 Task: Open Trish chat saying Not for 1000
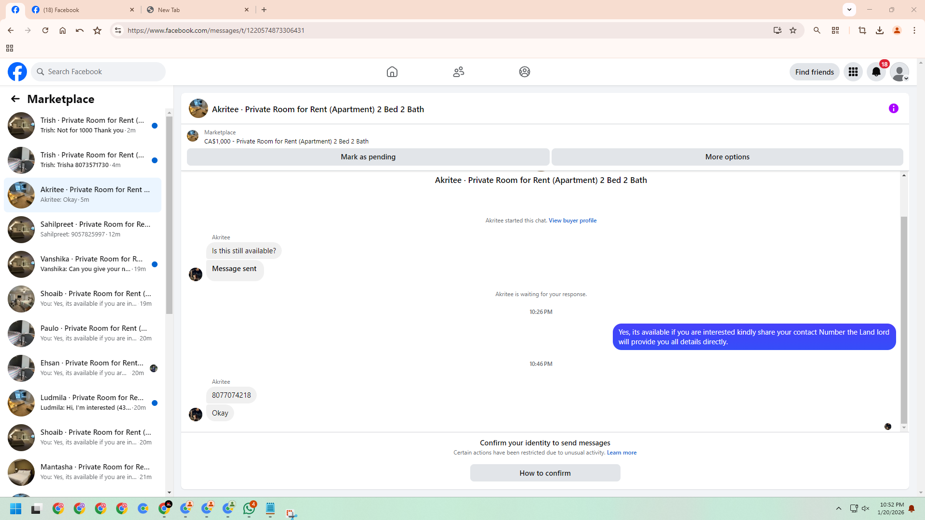pos(83,126)
